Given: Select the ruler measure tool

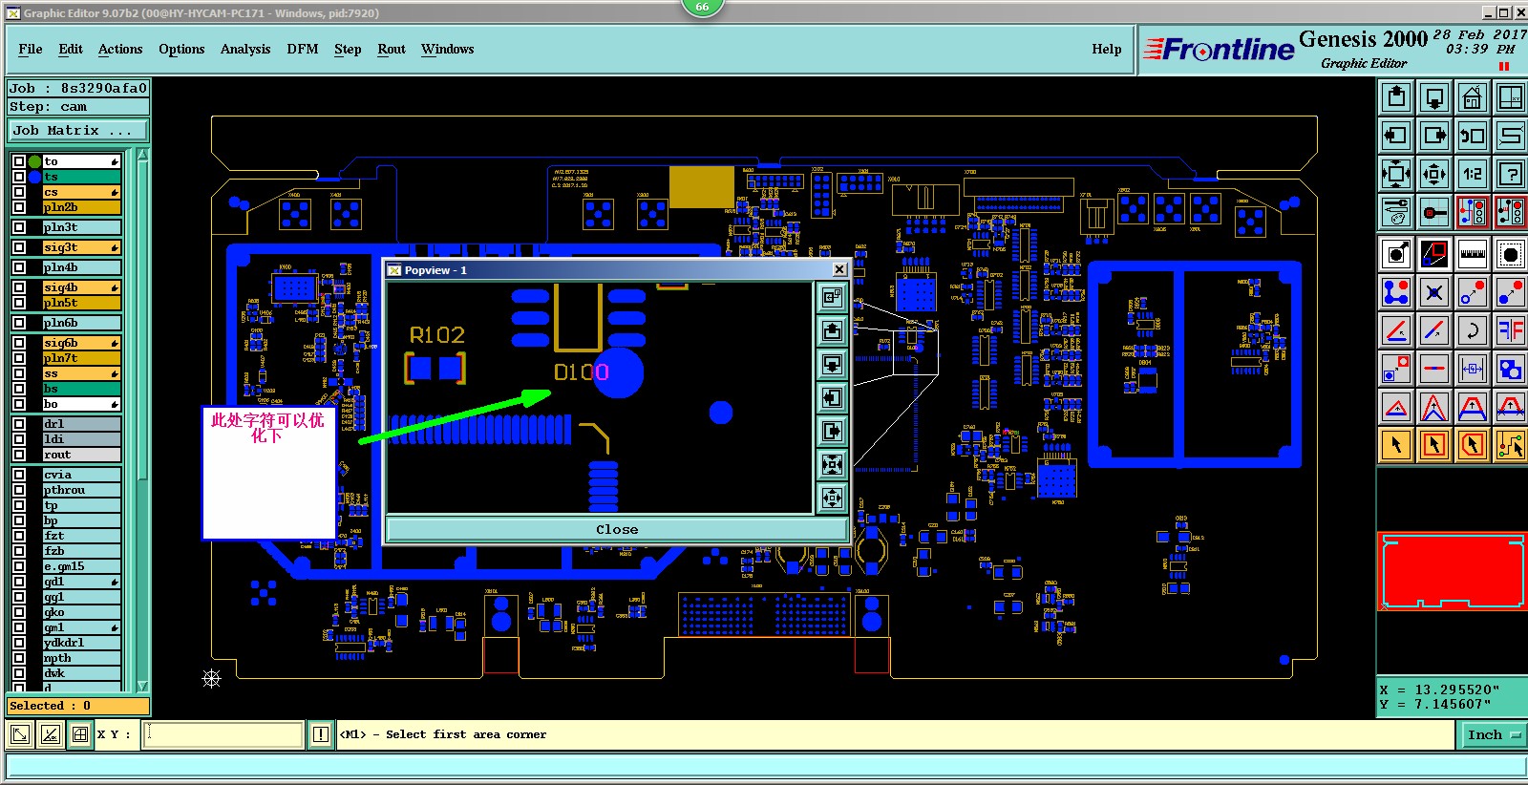Looking at the screenshot, I should coord(1472,254).
